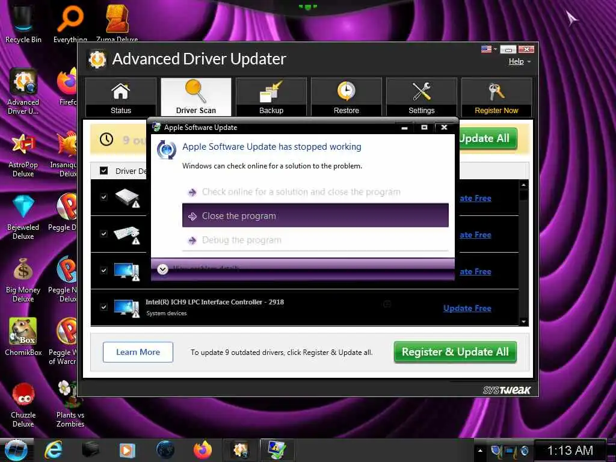Click the Learn More button

coord(138,352)
